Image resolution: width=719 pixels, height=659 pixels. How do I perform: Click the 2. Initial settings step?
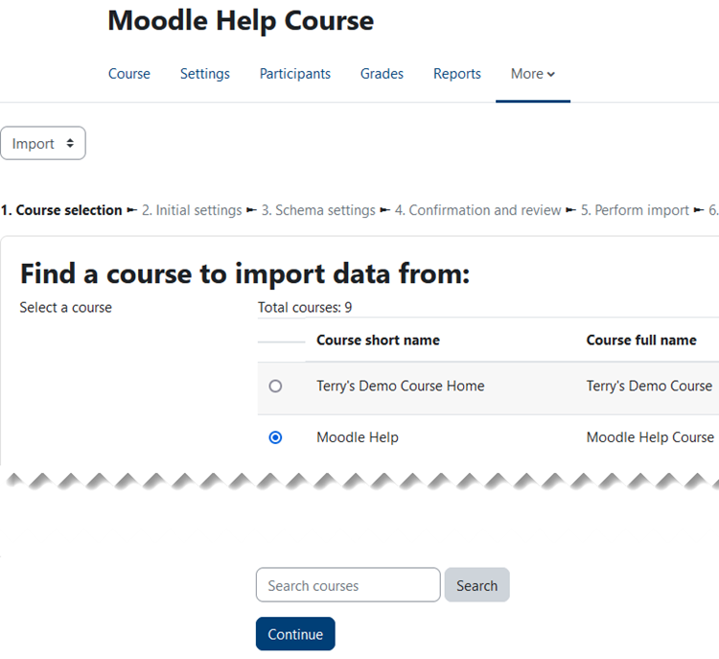click(192, 210)
